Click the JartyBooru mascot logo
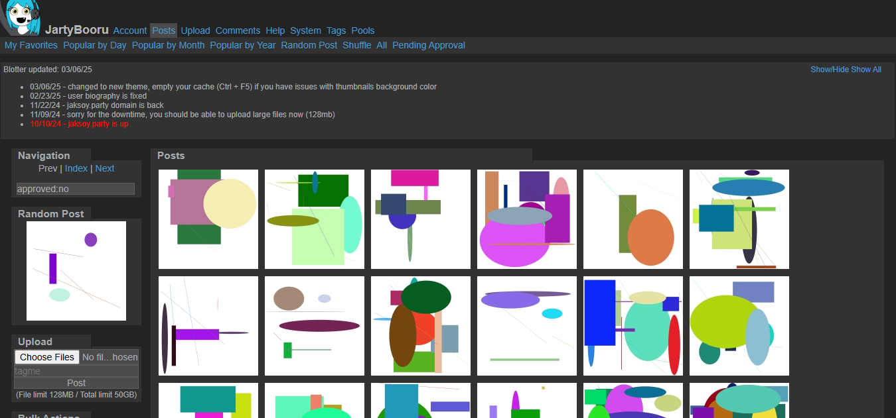Image resolution: width=896 pixels, height=418 pixels. point(21,17)
